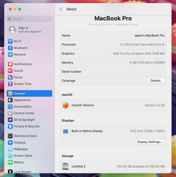Click the Control Center icon
Screen dimensions: 176x177
tap(10, 113)
